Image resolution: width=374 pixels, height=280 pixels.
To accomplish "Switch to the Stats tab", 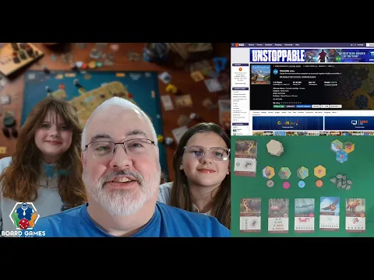I will (x=295, y=112).
